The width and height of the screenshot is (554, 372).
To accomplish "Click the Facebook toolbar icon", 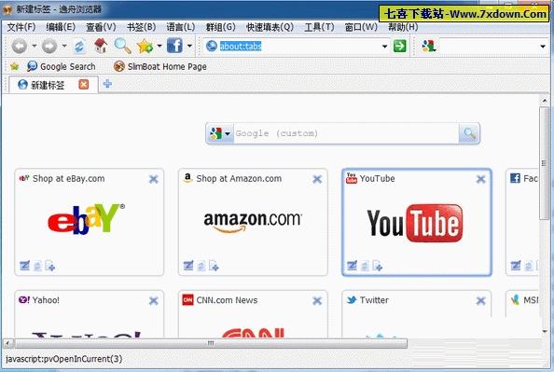I will (x=174, y=46).
